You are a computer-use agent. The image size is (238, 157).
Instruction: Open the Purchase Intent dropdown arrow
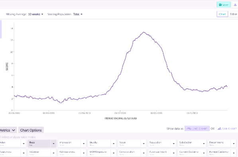(x=174, y=153)
